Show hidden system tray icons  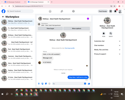pos(109,94)
